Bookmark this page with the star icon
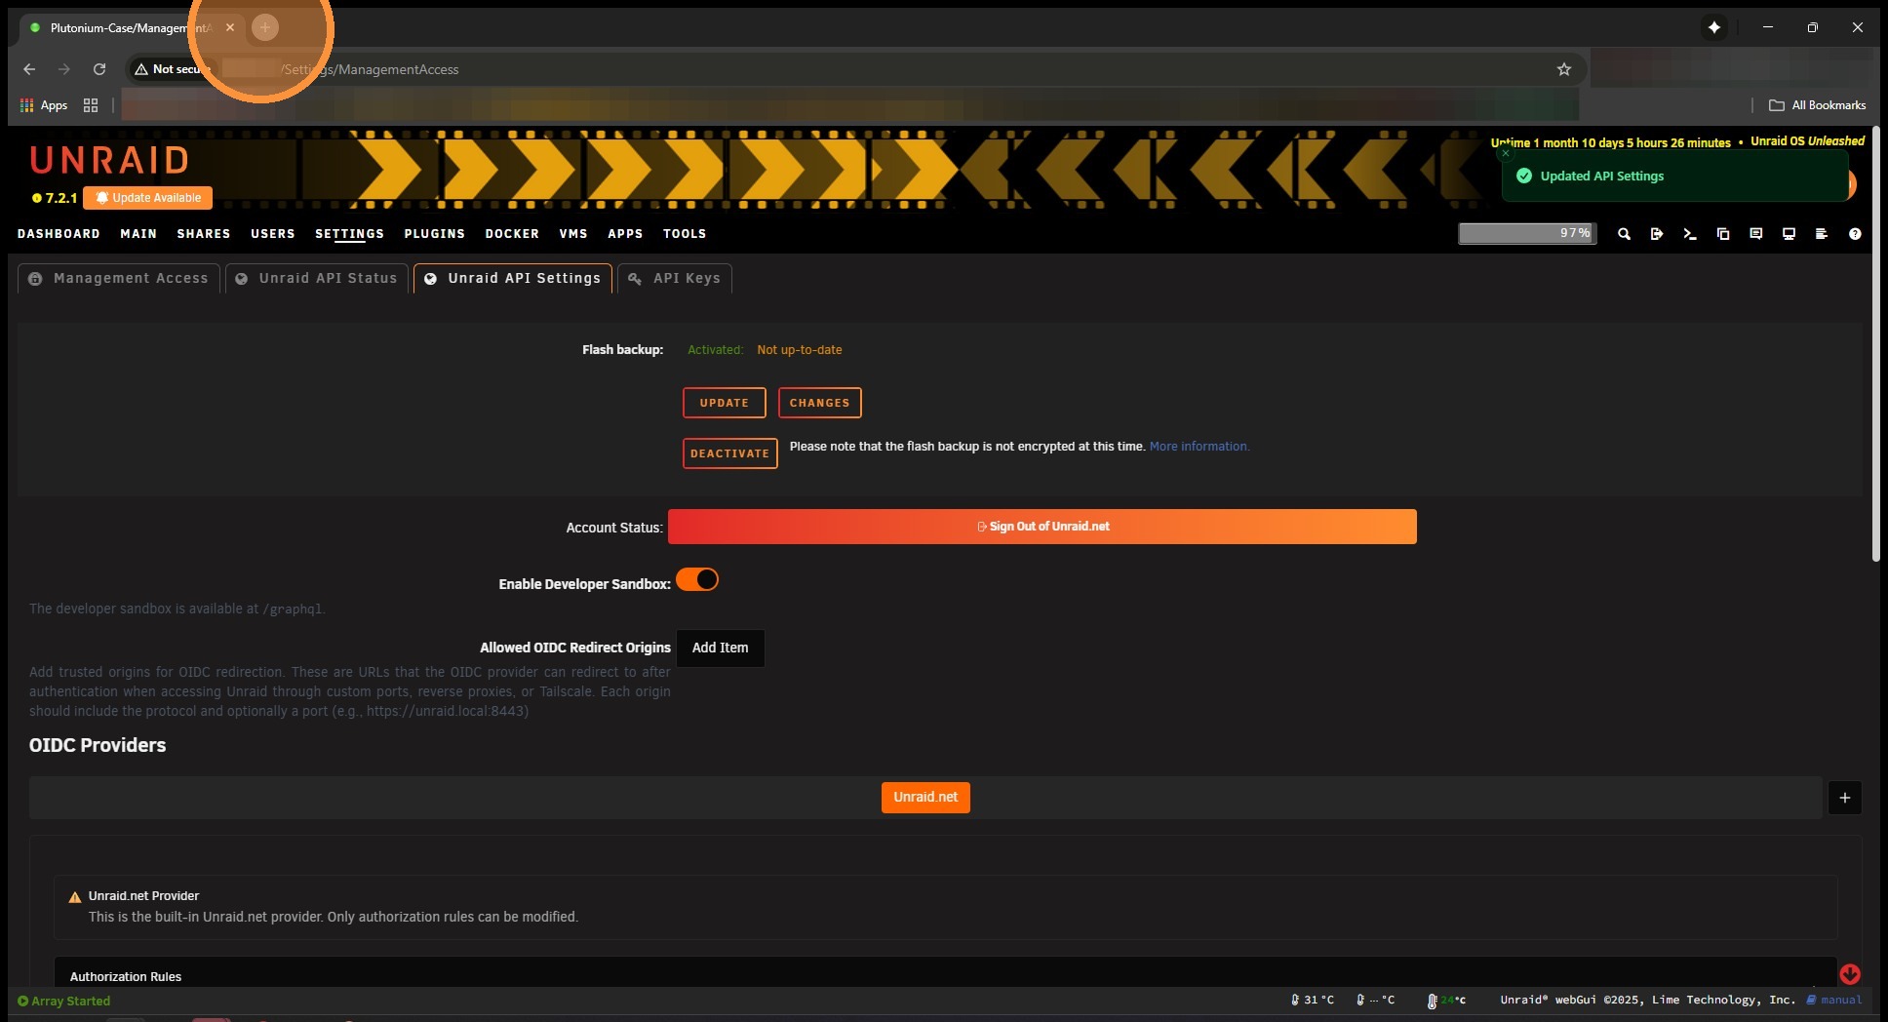 pyautogui.click(x=1564, y=69)
